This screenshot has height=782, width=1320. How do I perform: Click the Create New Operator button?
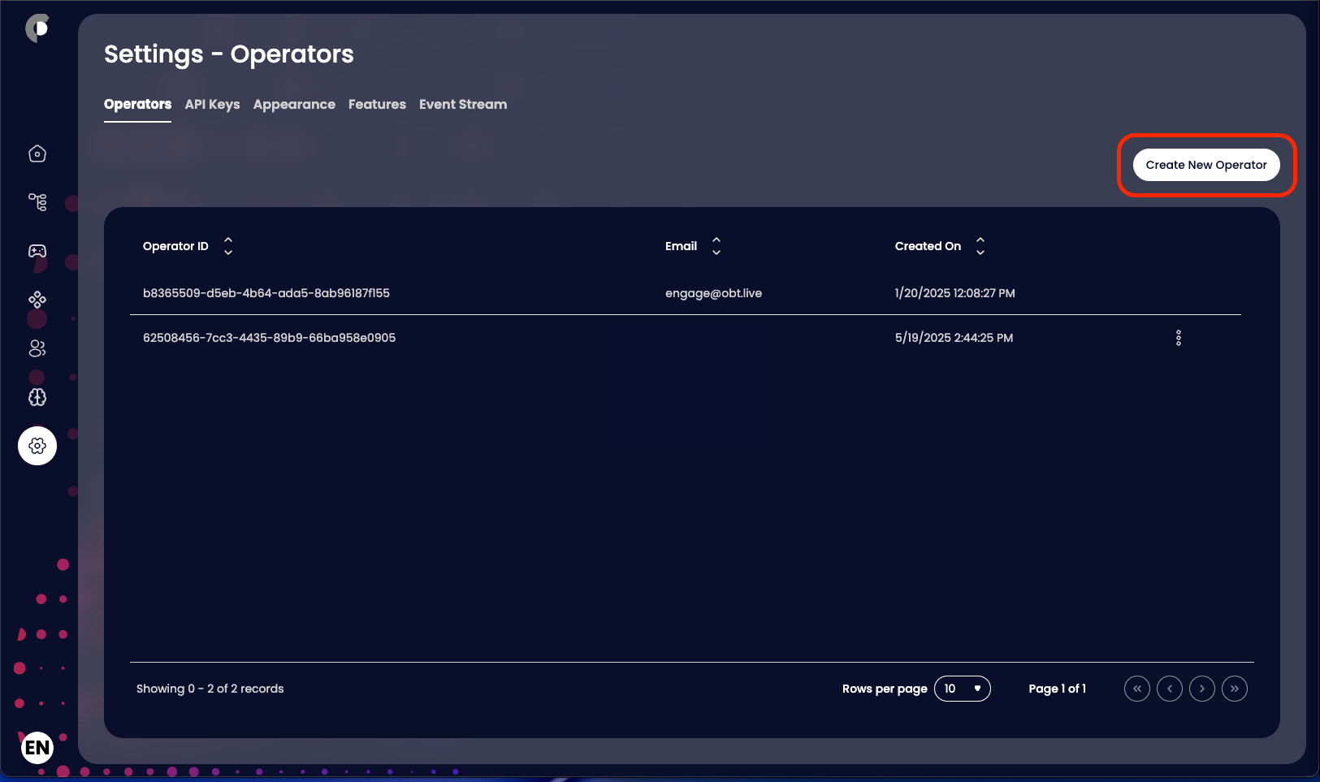pyautogui.click(x=1205, y=165)
